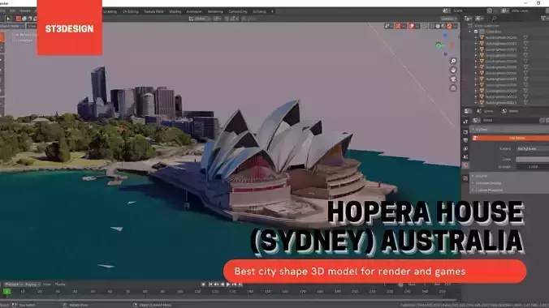
Task: Open the Output properties tab
Action: tap(465, 140)
